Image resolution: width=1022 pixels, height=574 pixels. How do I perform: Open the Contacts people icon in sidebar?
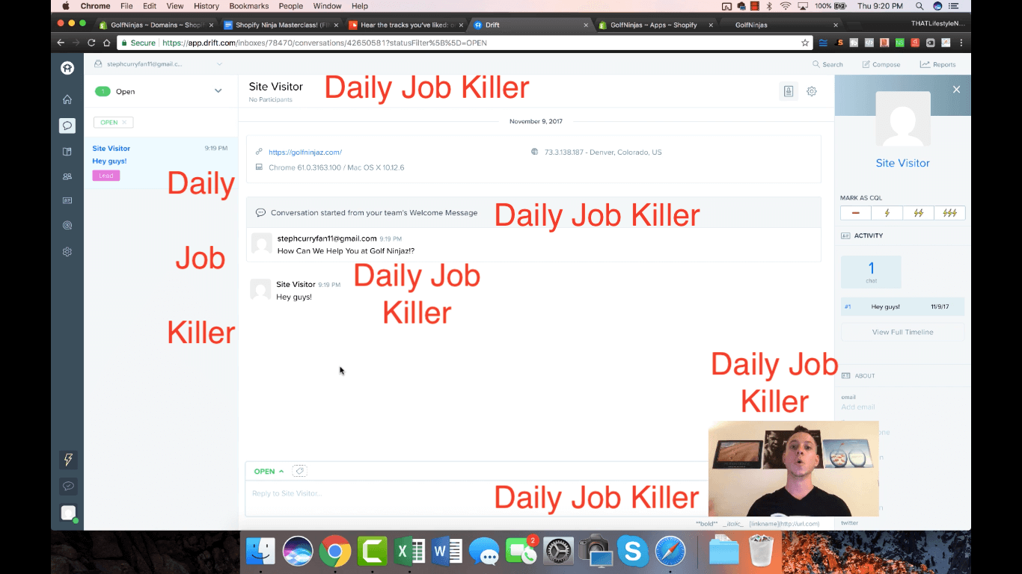[x=67, y=177]
